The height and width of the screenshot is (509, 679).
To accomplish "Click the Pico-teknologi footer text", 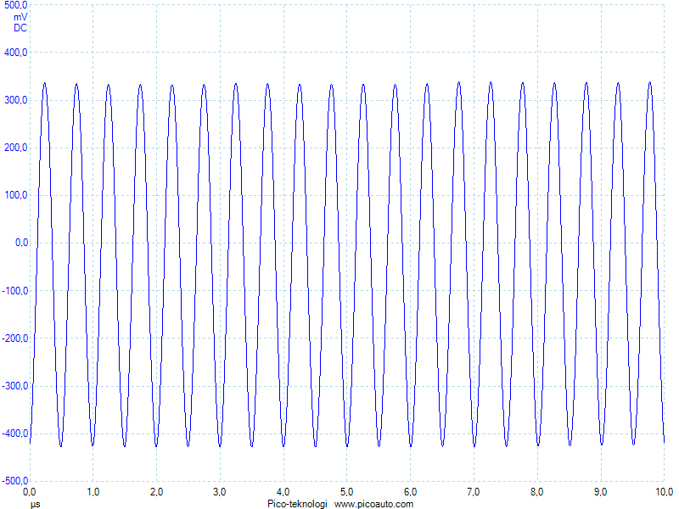I will [x=297, y=504].
